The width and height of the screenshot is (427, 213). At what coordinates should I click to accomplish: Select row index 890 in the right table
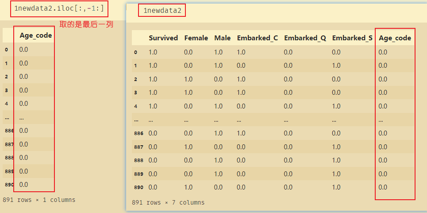pos(138,187)
